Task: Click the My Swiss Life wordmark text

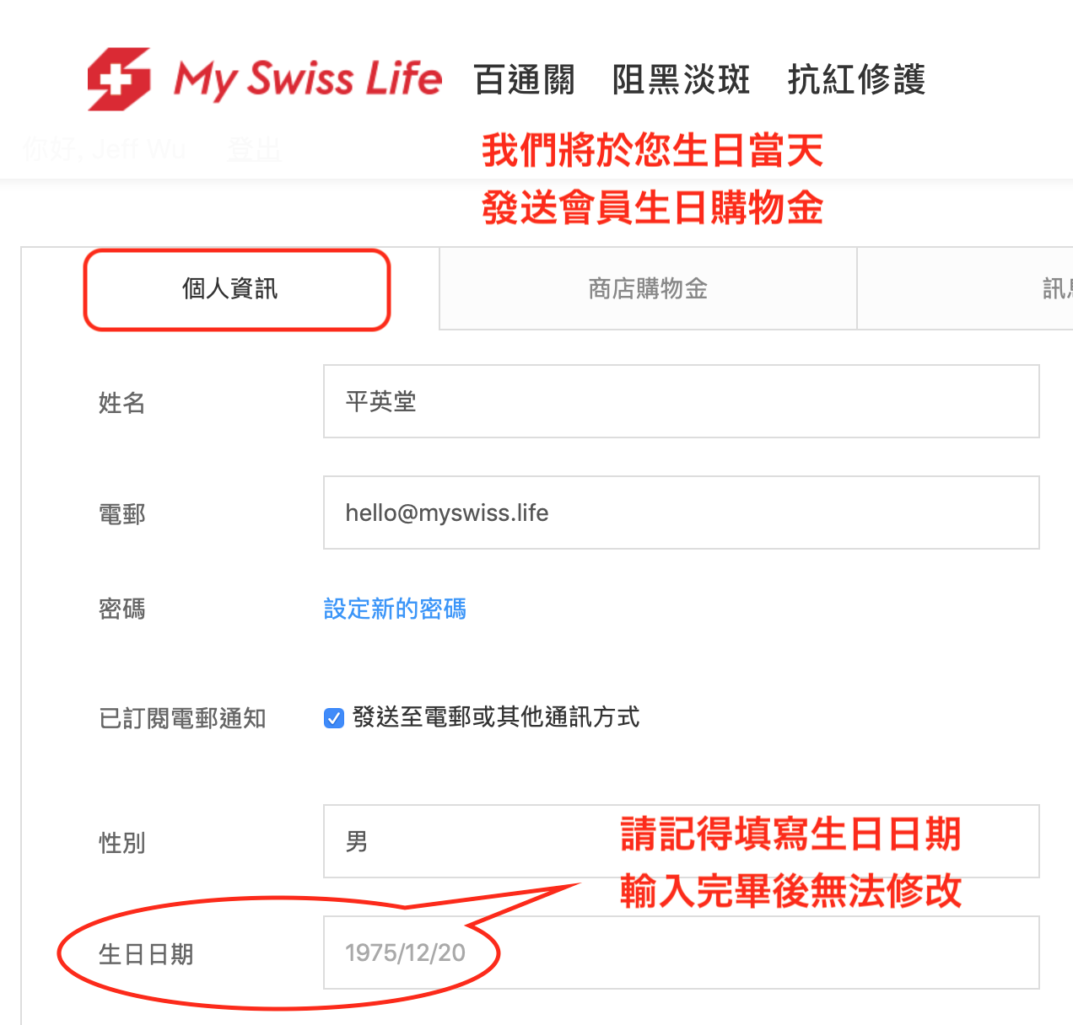Action: tap(308, 79)
